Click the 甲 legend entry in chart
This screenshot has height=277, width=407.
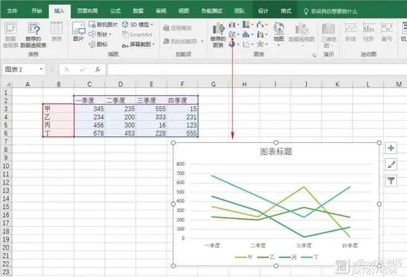pos(244,257)
